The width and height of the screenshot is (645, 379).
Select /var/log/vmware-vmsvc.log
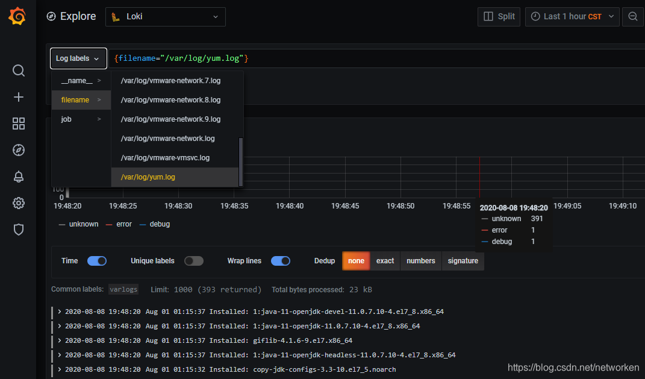175,158
